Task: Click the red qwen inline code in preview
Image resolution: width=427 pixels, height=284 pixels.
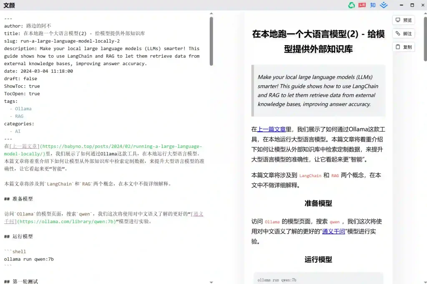Action: (334, 222)
